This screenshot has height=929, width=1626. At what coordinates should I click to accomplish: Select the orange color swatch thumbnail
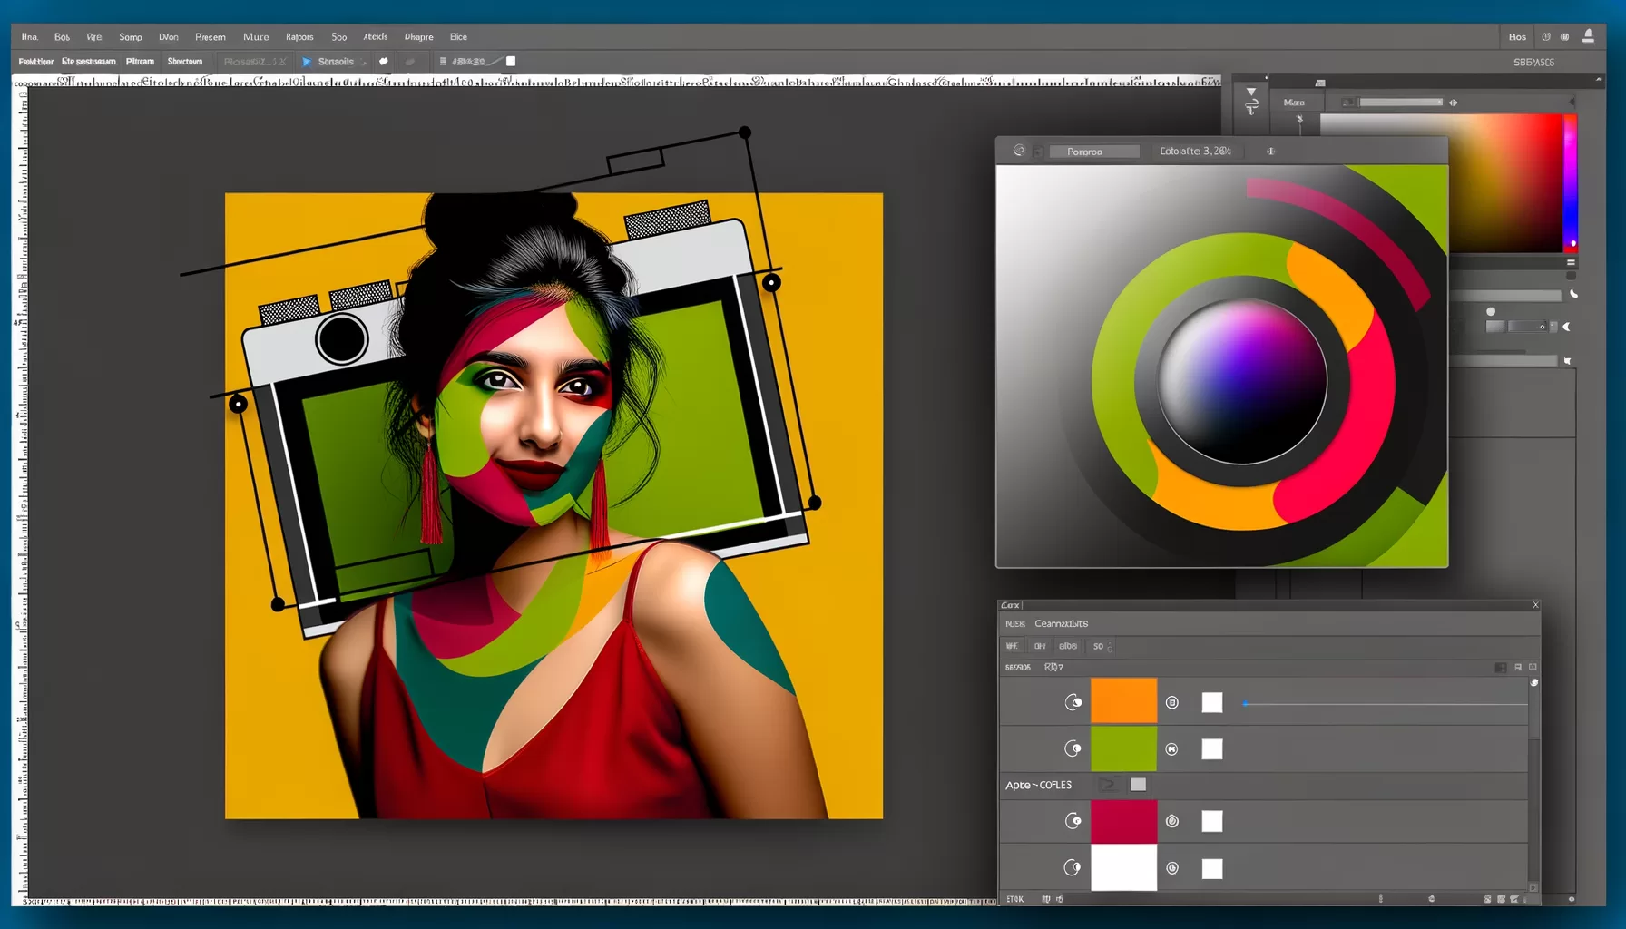(x=1123, y=700)
